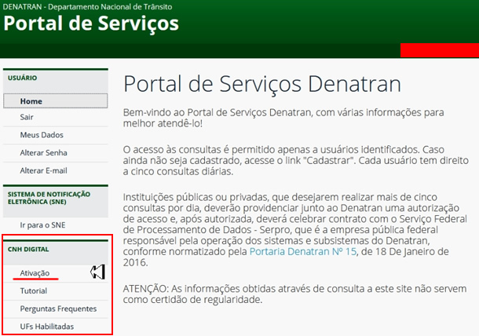Select Alterar Senha option
The image size is (479, 336).
pyautogui.click(x=43, y=153)
